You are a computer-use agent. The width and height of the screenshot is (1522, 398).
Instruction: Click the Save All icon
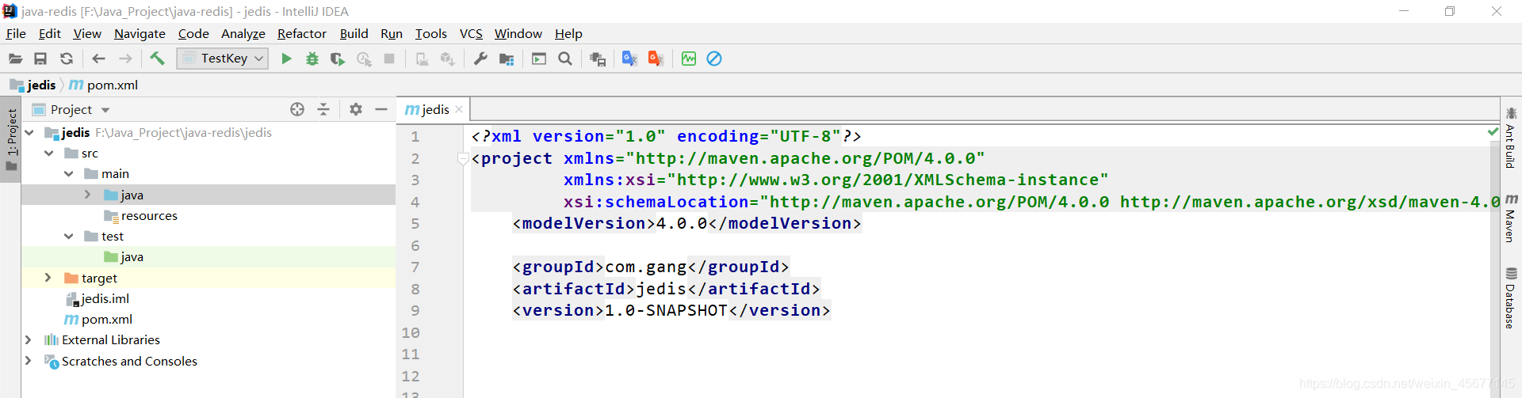(x=40, y=59)
